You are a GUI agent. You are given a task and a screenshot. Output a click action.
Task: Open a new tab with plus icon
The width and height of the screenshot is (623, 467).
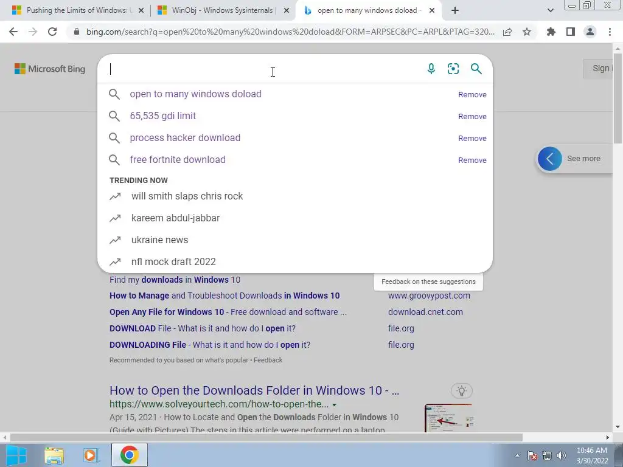click(455, 10)
